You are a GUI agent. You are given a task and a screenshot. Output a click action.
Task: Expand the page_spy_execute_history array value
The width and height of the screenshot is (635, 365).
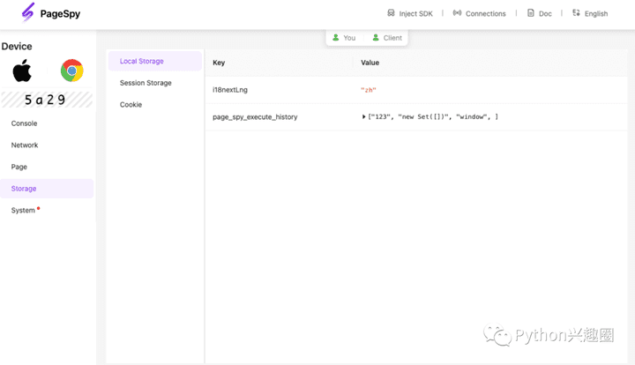coord(364,116)
